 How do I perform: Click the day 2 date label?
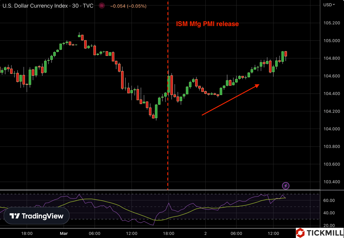click(x=206, y=233)
